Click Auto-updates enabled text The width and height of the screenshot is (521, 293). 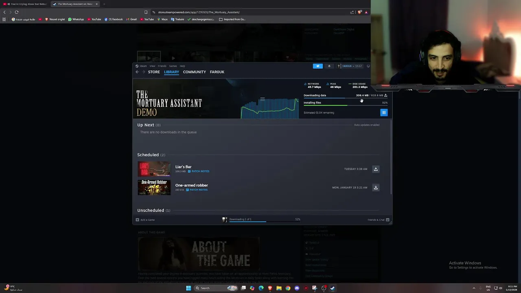tap(367, 125)
